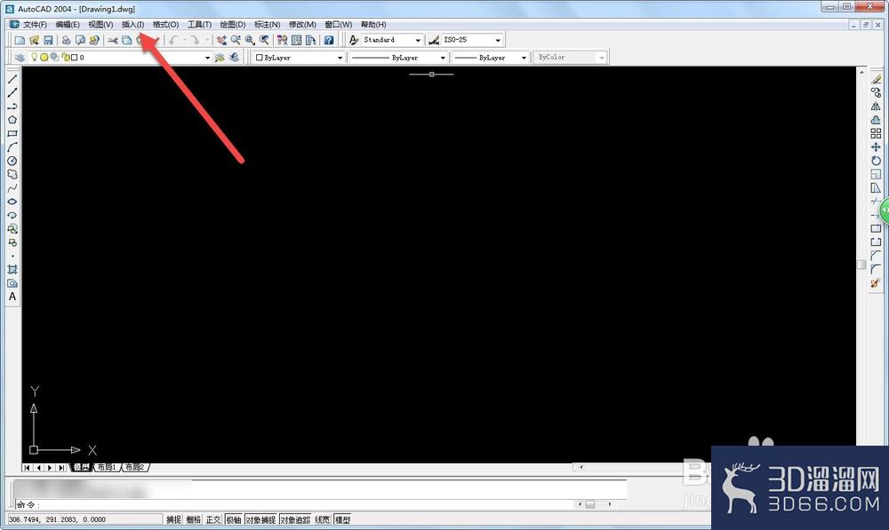Screen dimensions: 889x530
Task: Open the ByLayer linetype dropdown
Action: (443, 58)
